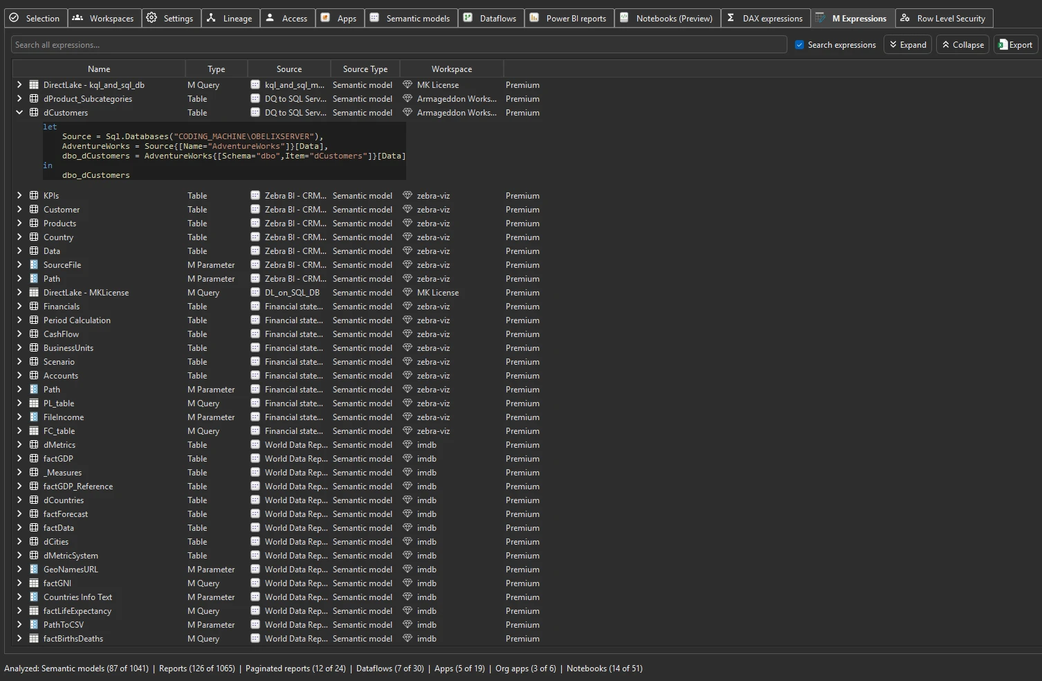
Task: Select the _Measures row name
Action: click(62, 473)
